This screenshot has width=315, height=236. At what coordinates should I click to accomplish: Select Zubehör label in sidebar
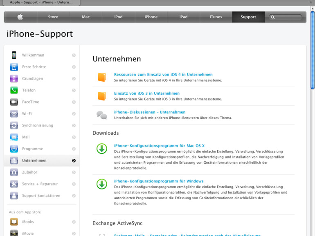point(30,172)
